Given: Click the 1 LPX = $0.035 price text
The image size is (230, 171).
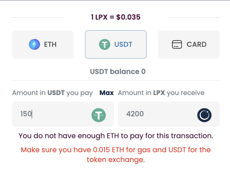Looking at the screenshot, I should click(x=116, y=17).
